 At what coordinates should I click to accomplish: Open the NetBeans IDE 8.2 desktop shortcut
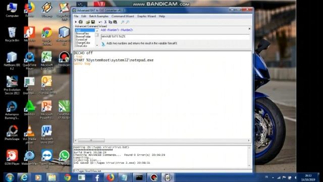(x=12, y=61)
